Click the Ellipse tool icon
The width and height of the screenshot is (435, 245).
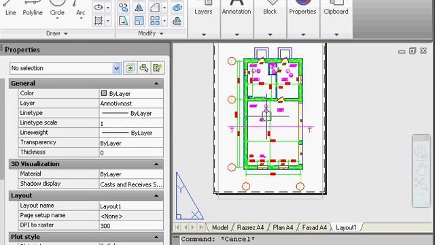(x=98, y=7)
